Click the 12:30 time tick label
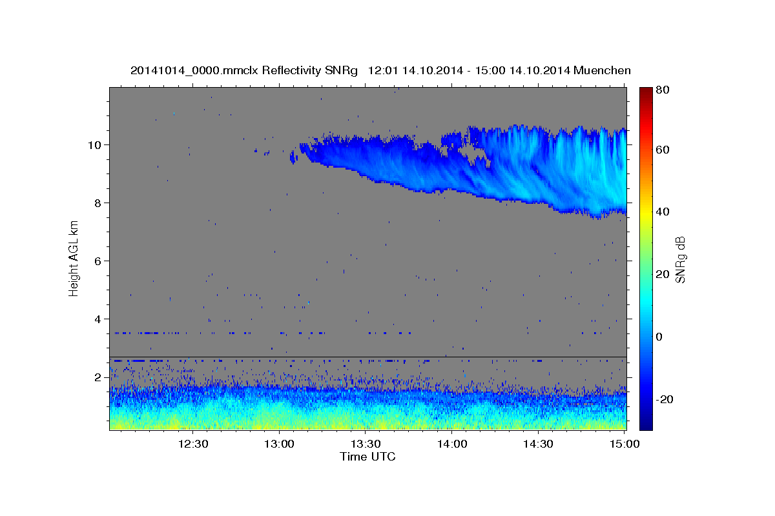The width and height of the screenshot is (775, 516). [x=193, y=444]
